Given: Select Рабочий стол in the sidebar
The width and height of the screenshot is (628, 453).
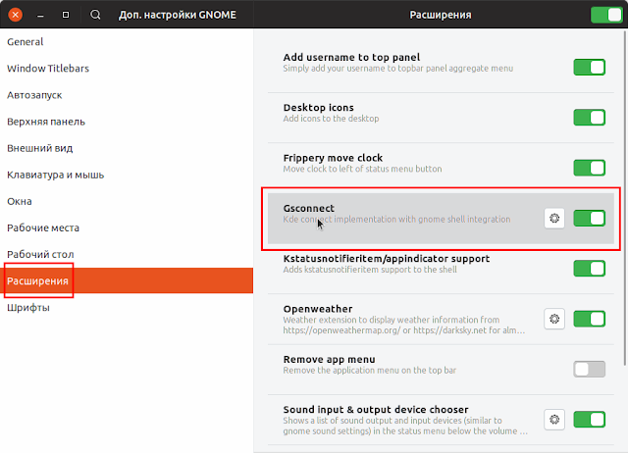Looking at the screenshot, I should click(127, 254).
